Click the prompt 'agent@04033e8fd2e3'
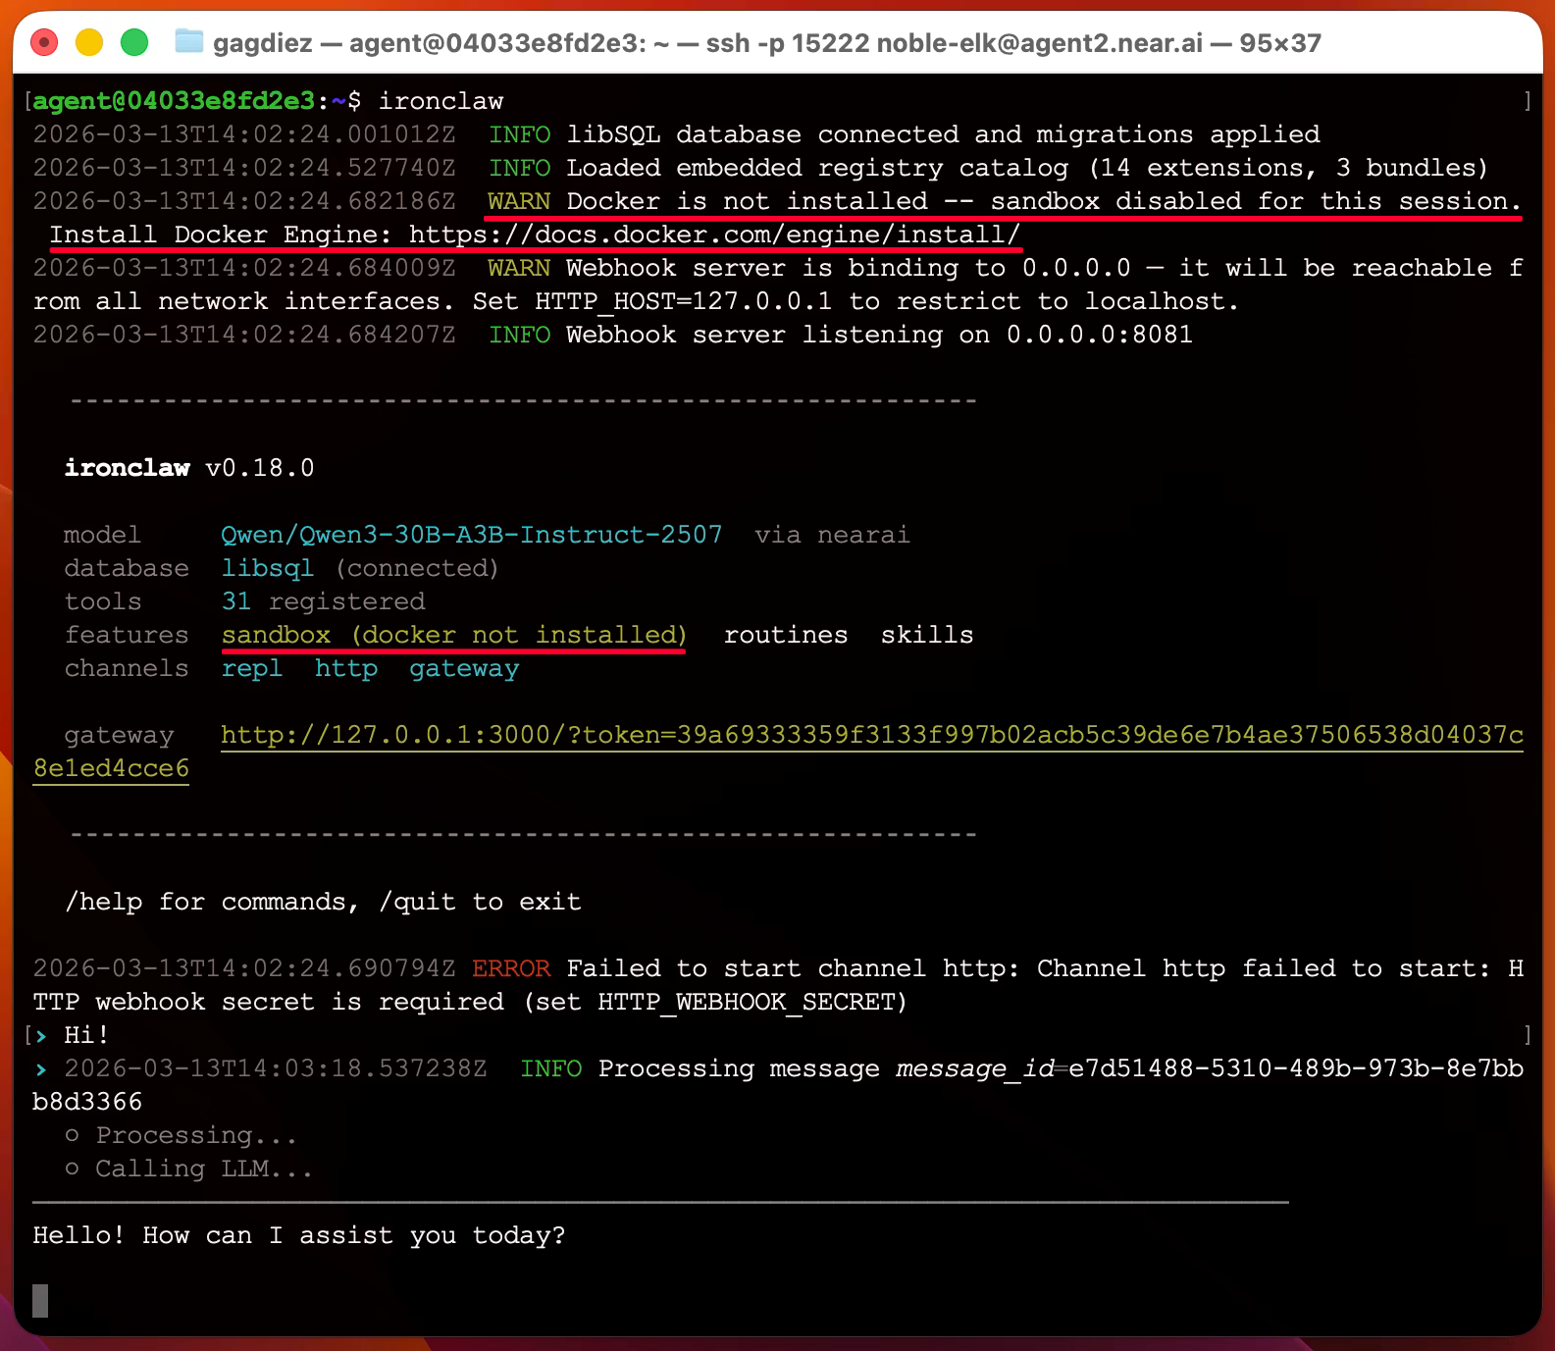Screen dimensions: 1555x1351 click(174, 101)
